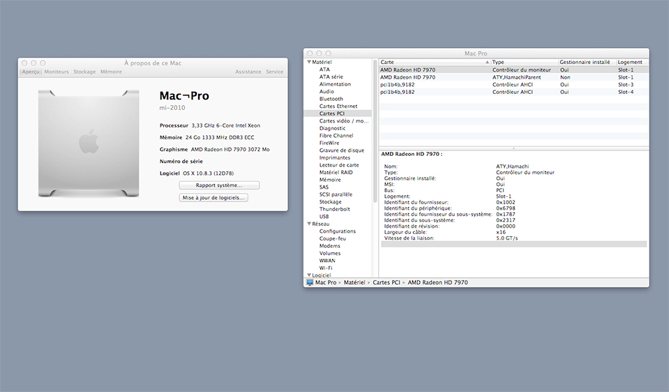Select Cartes vidéo / moniteurs in sidebar
Viewport: 669px width, 392px height.
tap(344, 121)
